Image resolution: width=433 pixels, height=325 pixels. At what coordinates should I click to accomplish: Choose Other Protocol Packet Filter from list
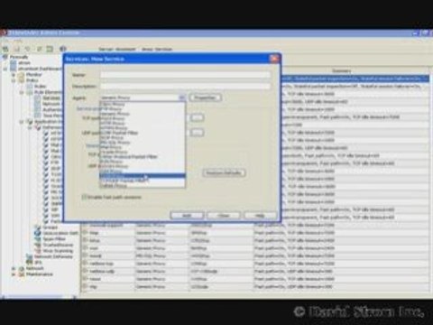pyautogui.click(x=143, y=157)
